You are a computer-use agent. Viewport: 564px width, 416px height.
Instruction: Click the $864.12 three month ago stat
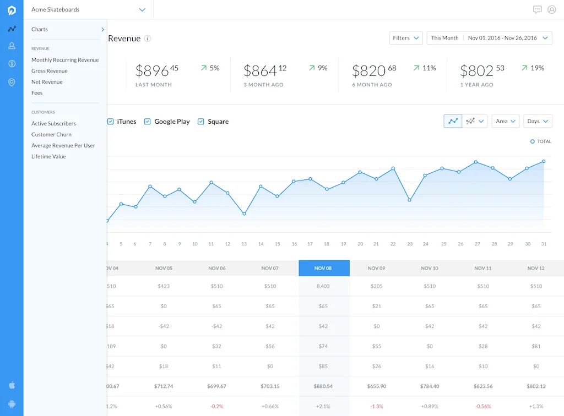pyautogui.click(x=265, y=70)
